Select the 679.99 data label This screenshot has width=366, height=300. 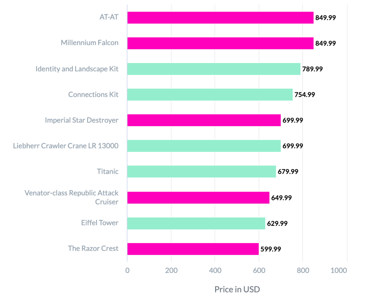pyautogui.click(x=288, y=172)
